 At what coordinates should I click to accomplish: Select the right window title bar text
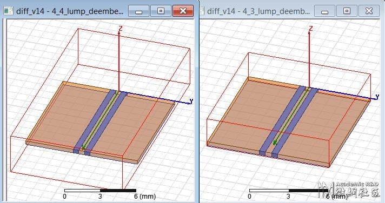[258, 11]
